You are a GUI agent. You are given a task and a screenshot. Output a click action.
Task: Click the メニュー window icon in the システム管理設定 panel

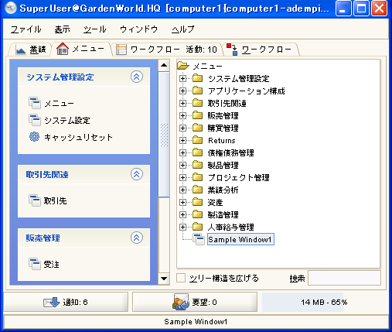coord(35,103)
